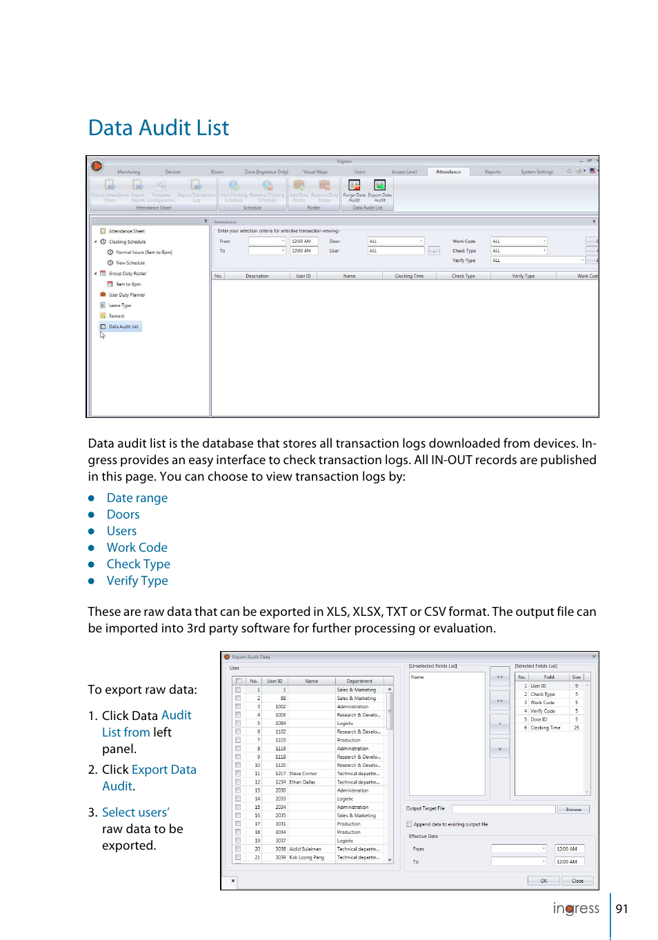Click OK in Export Audit Data dialog
The image size is (658, 940).
point(544,881)
